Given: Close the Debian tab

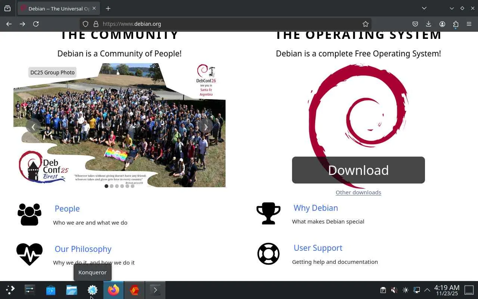Looking at the screenshot, I should 94,8.
